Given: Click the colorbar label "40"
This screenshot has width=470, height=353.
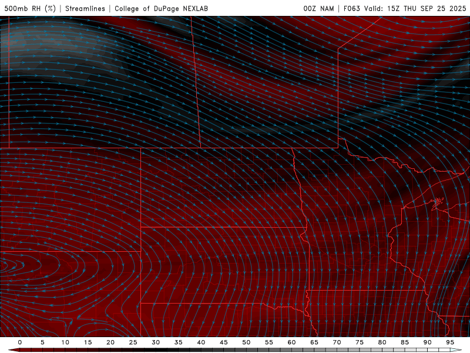Looking at the screenshot, I should click(201, 342).
